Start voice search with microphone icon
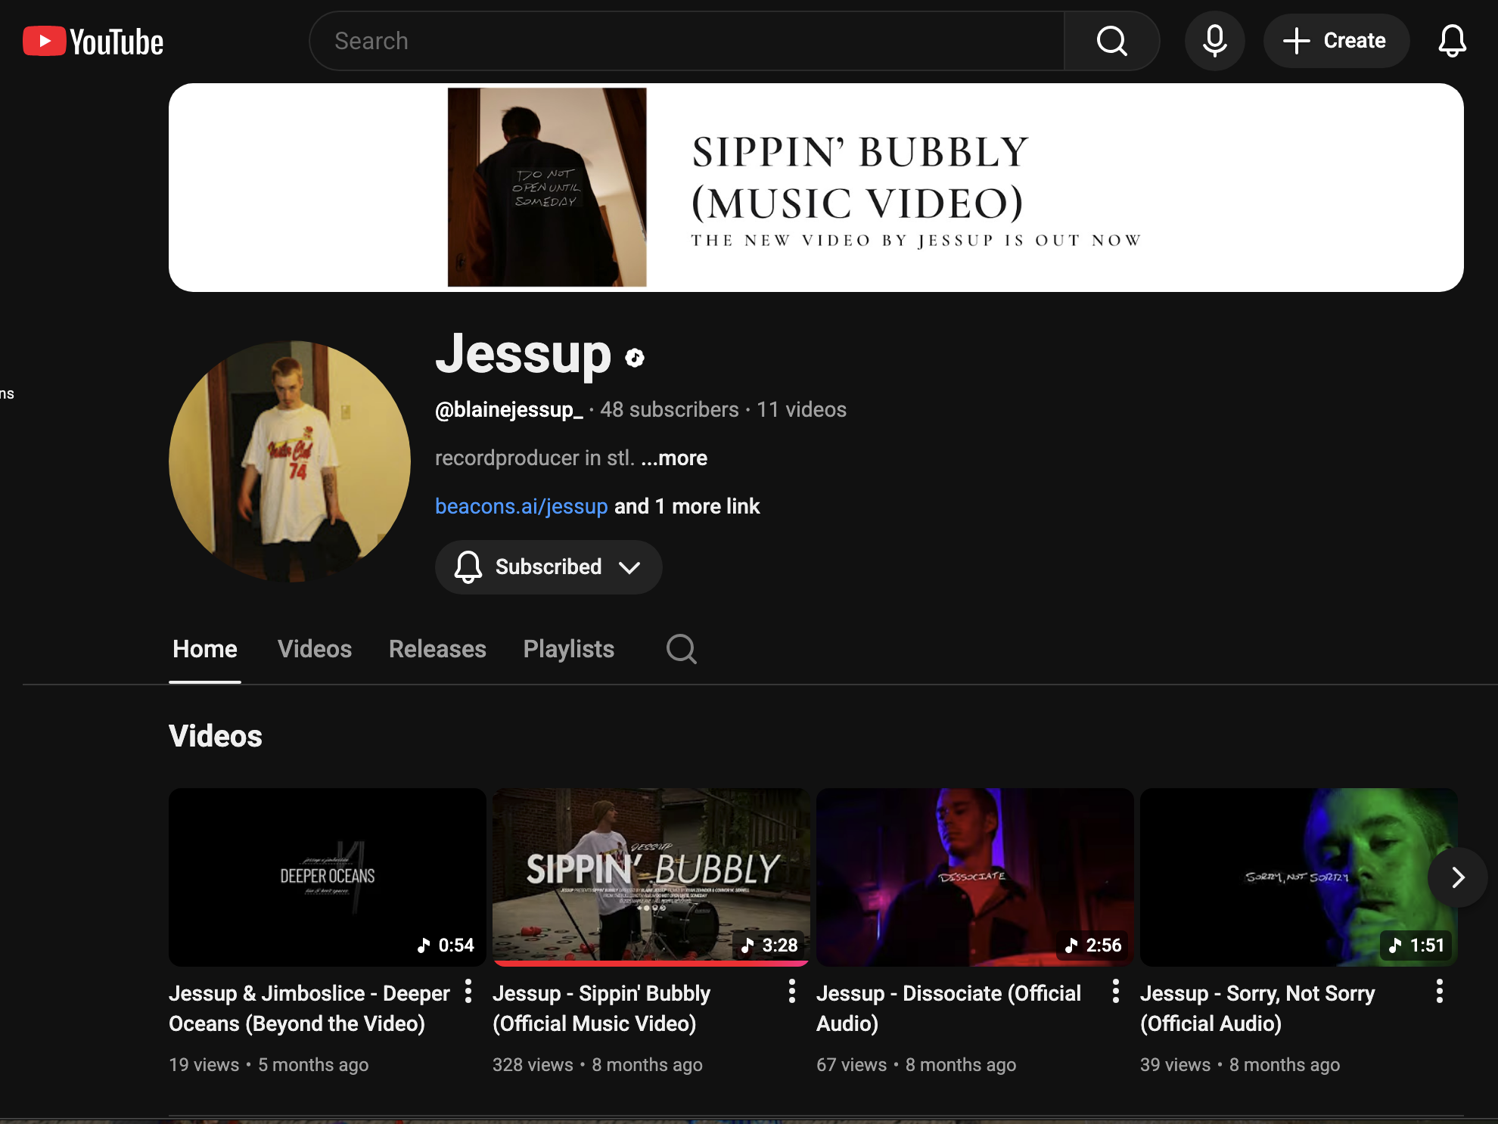This screenshot has width=1498, height=1124. [x=1214, y=41]
